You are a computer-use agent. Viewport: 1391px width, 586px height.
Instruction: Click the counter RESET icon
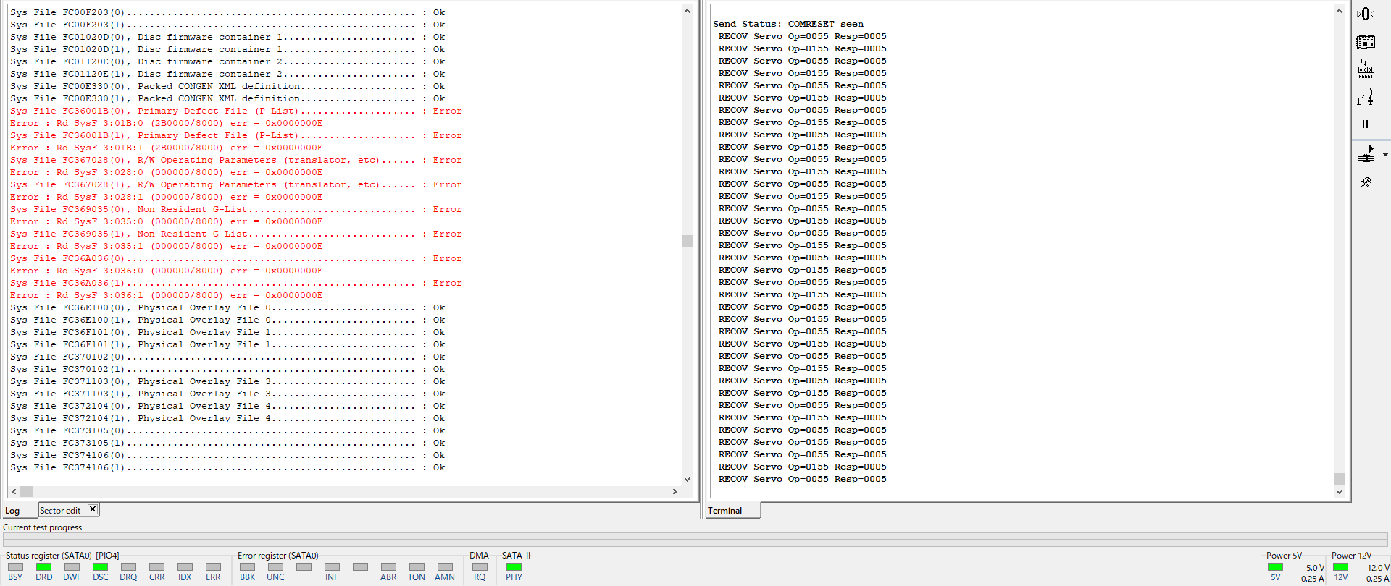[x=1366, y=69]
